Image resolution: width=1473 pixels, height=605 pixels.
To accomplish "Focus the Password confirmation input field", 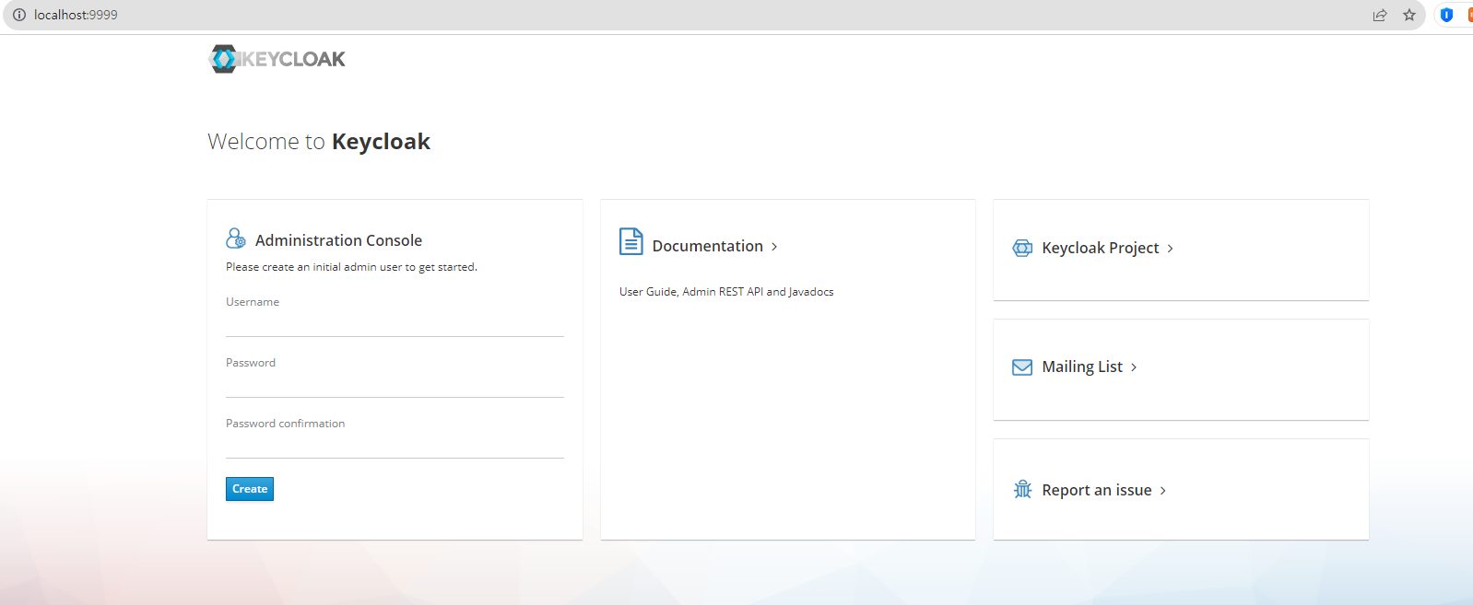I will pos(395,446).
